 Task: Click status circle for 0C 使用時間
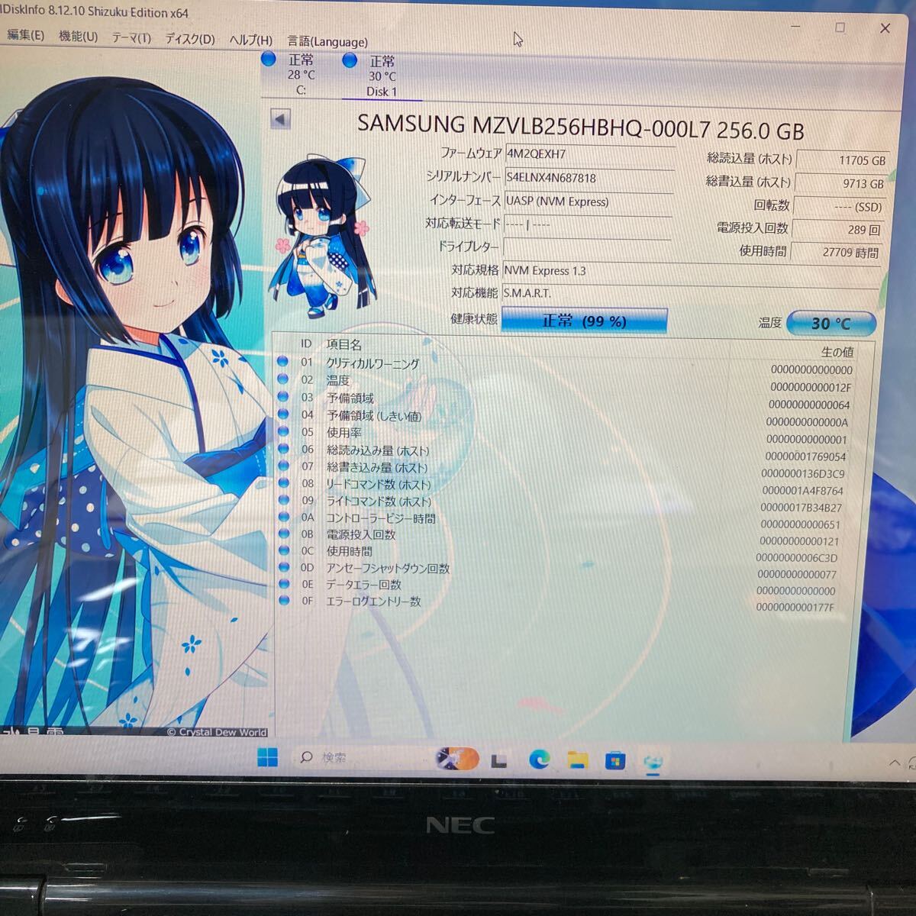[284, 550]
